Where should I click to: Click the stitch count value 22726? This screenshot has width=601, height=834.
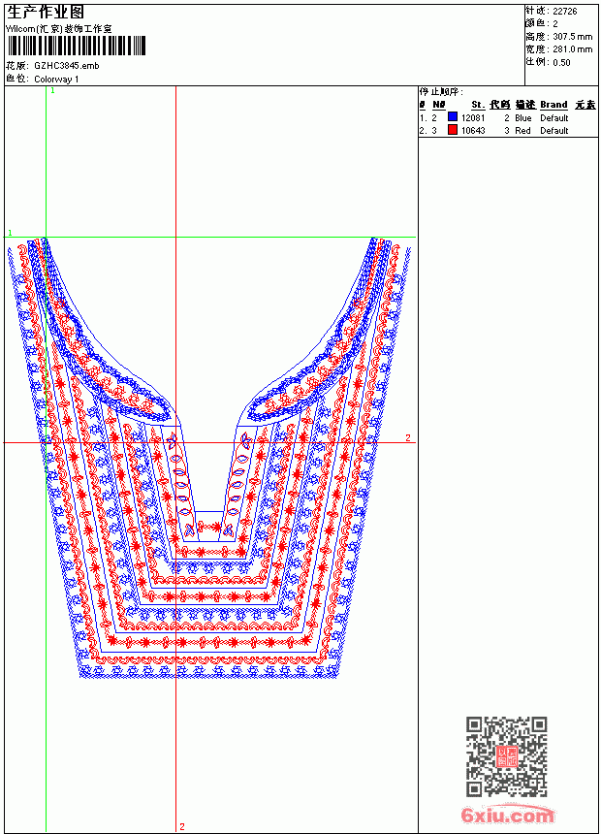565,12
